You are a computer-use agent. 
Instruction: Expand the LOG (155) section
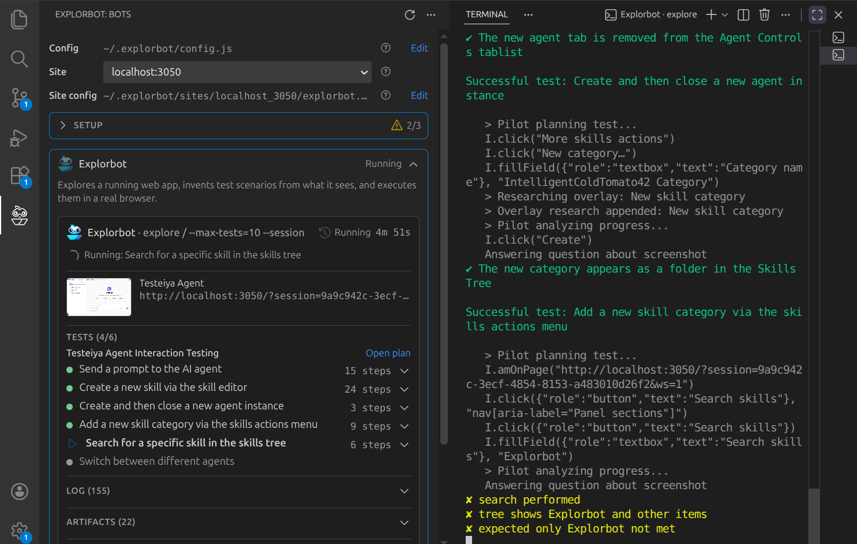[238, 491]
